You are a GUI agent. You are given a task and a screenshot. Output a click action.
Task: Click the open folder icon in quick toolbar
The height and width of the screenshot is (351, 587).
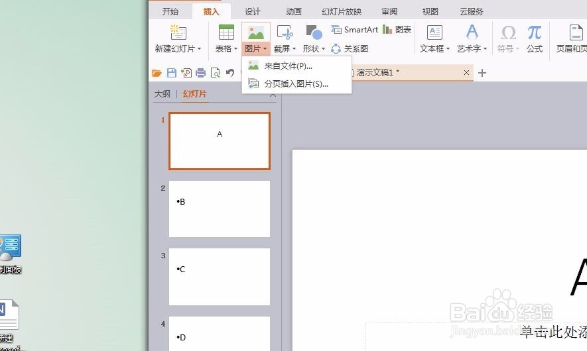click(157, 73)
